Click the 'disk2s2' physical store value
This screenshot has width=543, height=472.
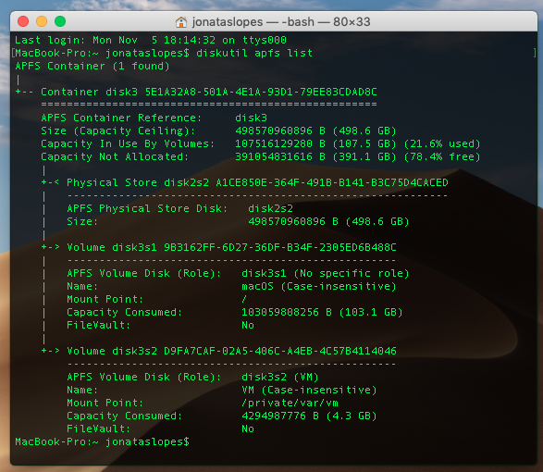270,208
